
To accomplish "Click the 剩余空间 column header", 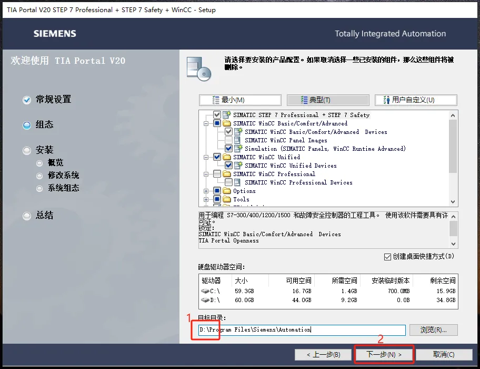I will tap(443, 280).
